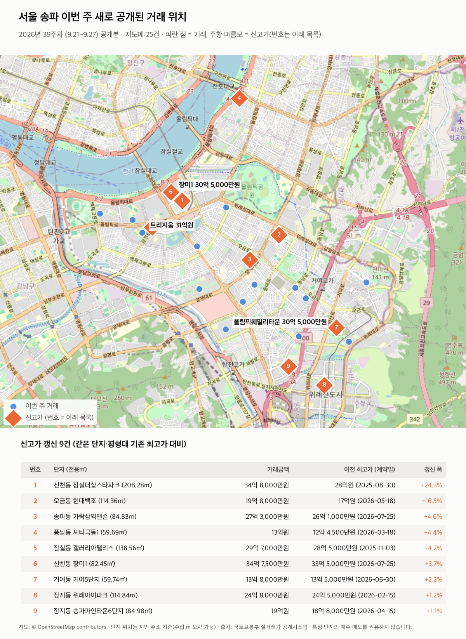Screen dimensions: 466x639
Task: Click the orange diamond marker numbered 6
Action: (170, 192)
